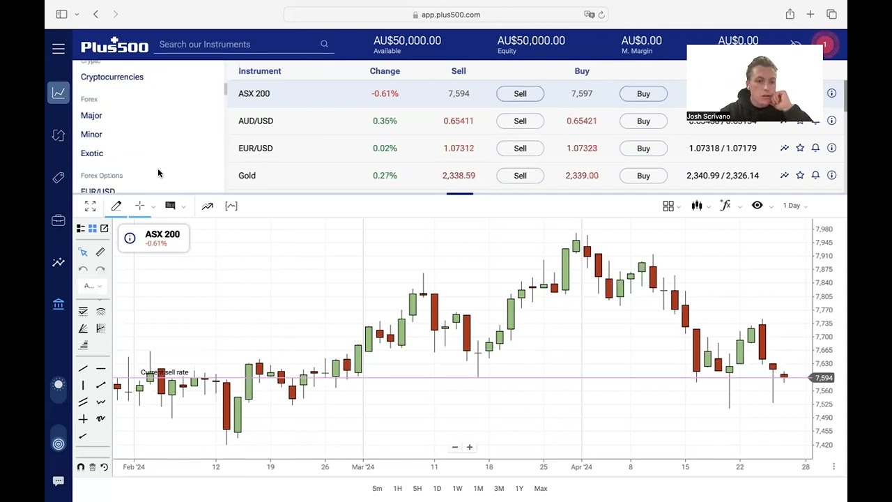The height and width of the screenshot is (502, 892).
Task: Open the live chat icon in sidebar
Action: [x=59, y=481]
